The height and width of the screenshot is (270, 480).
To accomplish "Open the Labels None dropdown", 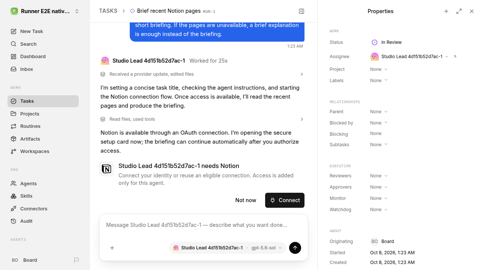I will (x=379, y=81).
